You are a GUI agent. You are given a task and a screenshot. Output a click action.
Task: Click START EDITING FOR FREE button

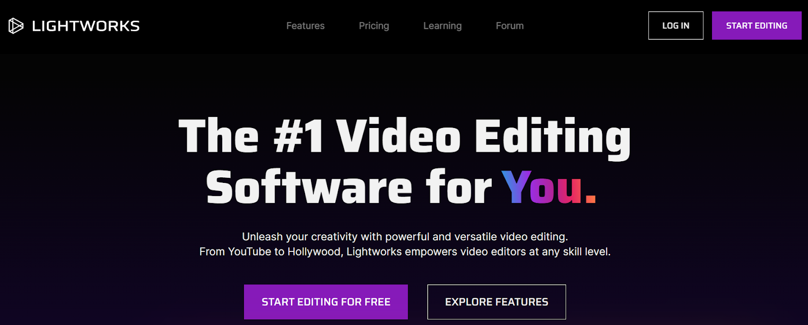[x=326, y=302]
